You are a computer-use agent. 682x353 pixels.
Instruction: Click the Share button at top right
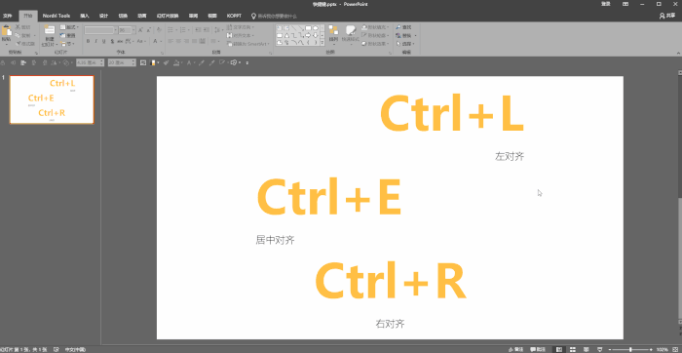click(x=667, y=16)
